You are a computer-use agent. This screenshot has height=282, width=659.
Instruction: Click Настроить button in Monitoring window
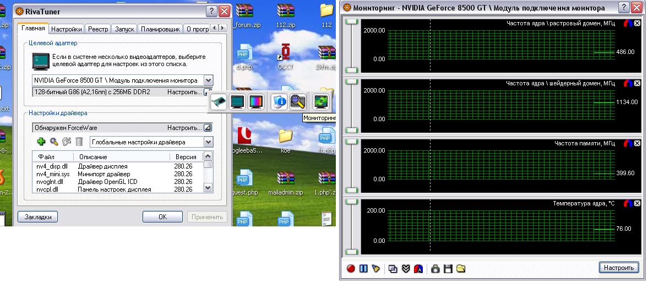pyautogui.click(x=619, y=268)
